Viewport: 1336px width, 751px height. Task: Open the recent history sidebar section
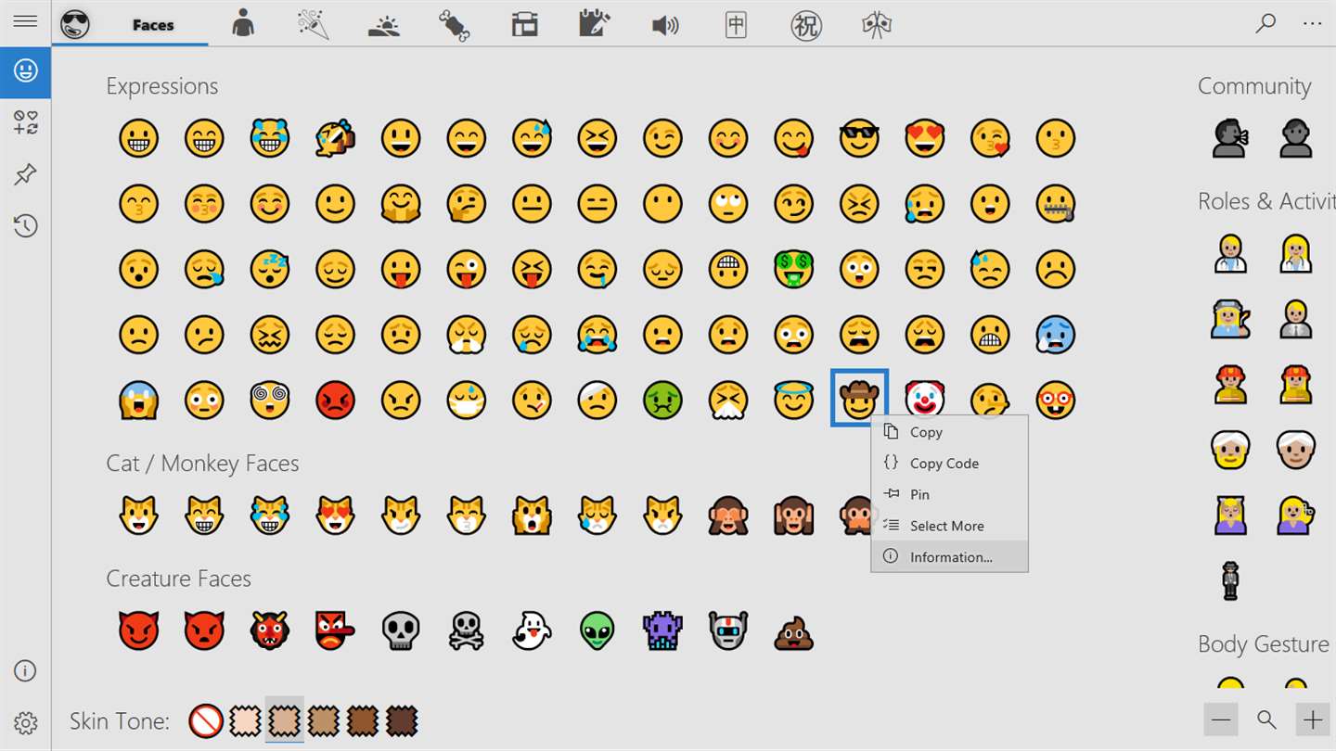point(25,225)
